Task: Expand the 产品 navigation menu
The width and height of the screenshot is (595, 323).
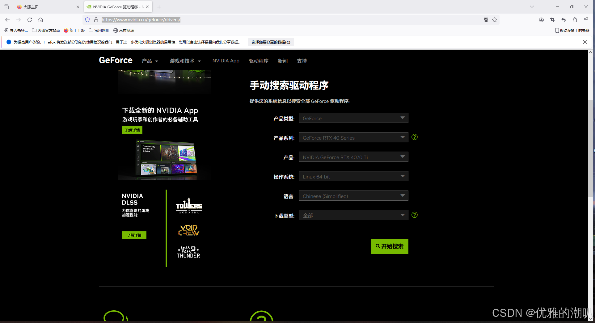Action: (150, 61)
